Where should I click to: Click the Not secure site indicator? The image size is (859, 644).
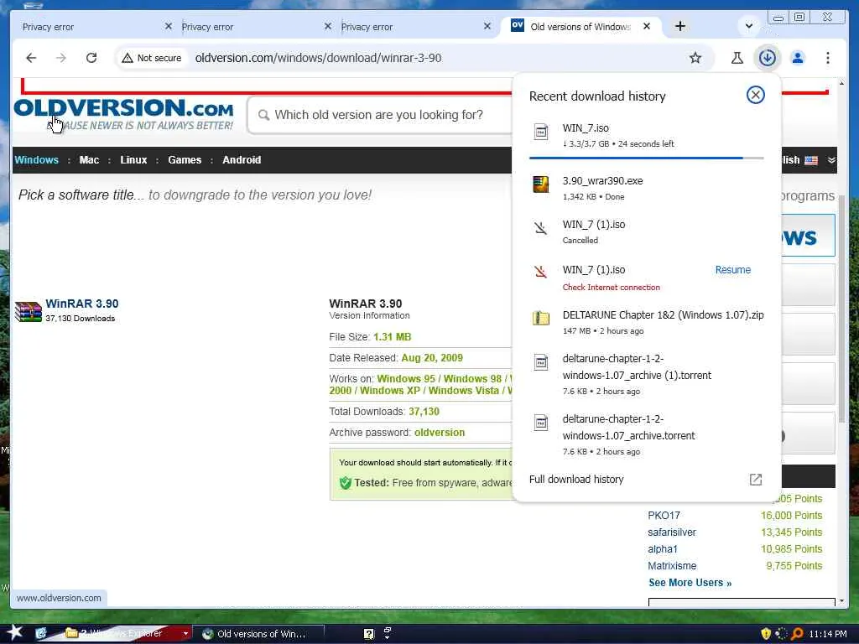click(152, 58)
